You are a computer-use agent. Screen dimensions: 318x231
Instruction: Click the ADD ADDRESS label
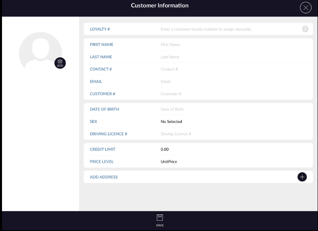click(104, 177)
